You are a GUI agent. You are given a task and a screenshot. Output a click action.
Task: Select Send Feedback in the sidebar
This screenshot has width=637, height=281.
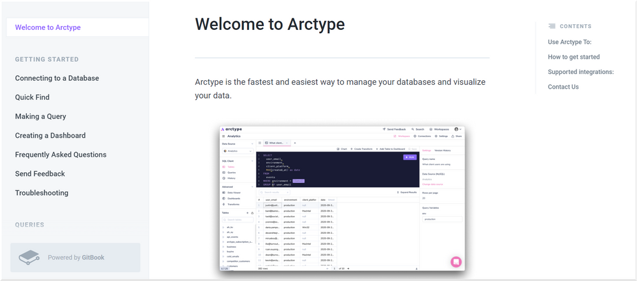point(39,174)
